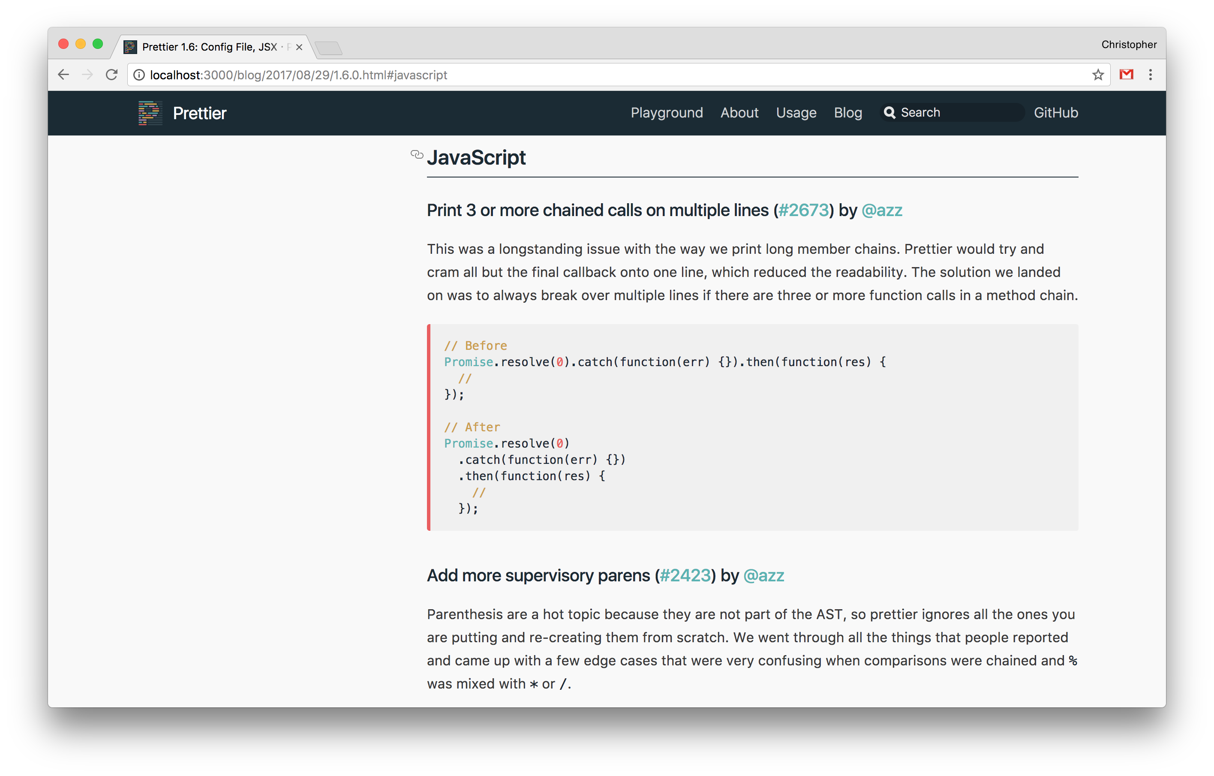The height and width of the screenshot is (776, 1214).
Task: Open the About nav item
Action: (739, 112)
